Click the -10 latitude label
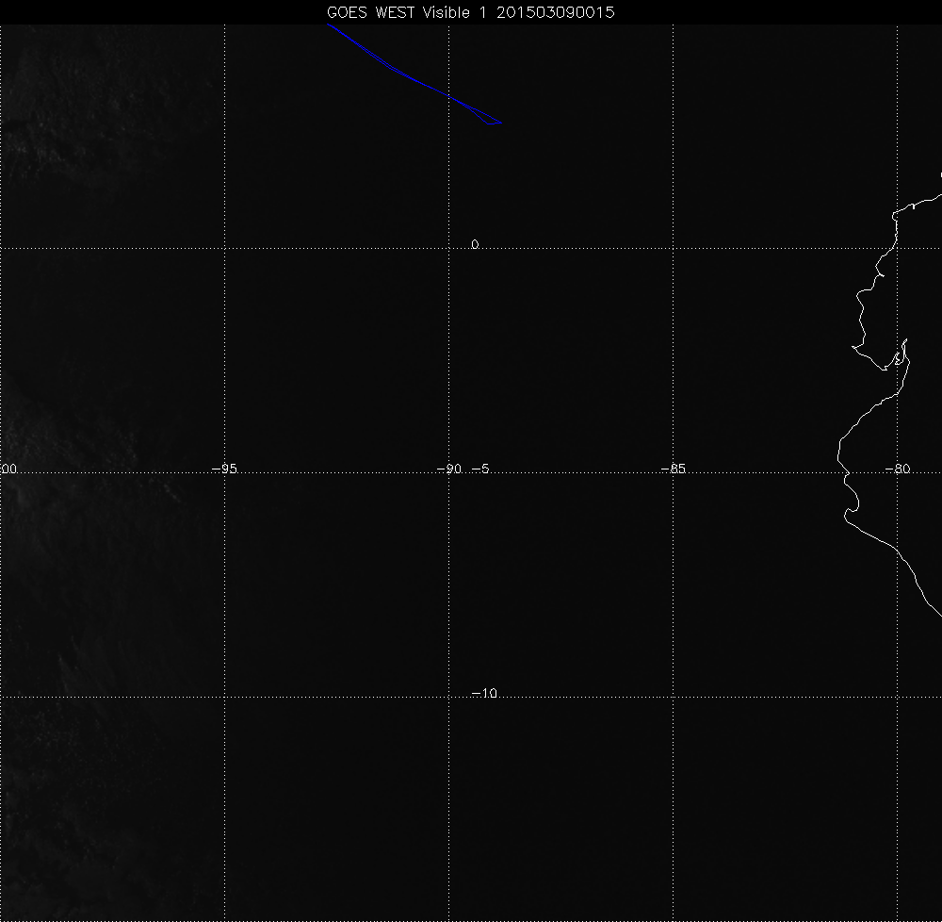This screenshot has width=942, height=922. point(483,694)
